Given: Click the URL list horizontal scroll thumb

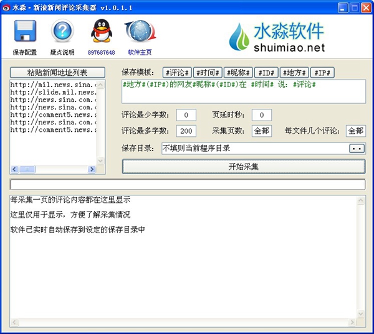Looking at the screenshot, I should tap(27, 169).
